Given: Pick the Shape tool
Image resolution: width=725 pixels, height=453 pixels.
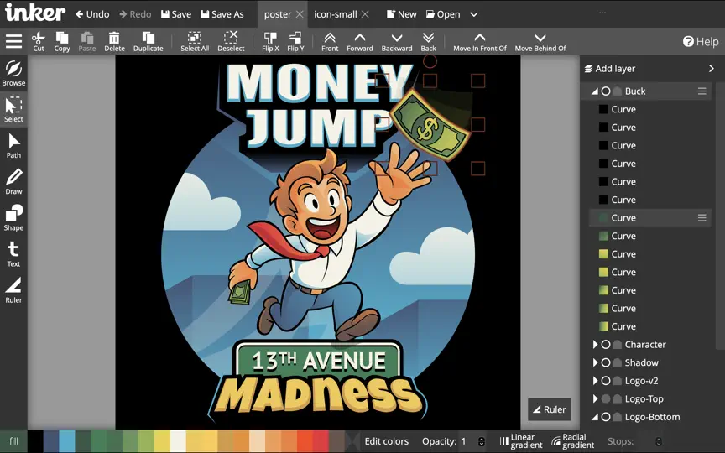Looking at the screenshot, I should [13, 218].
